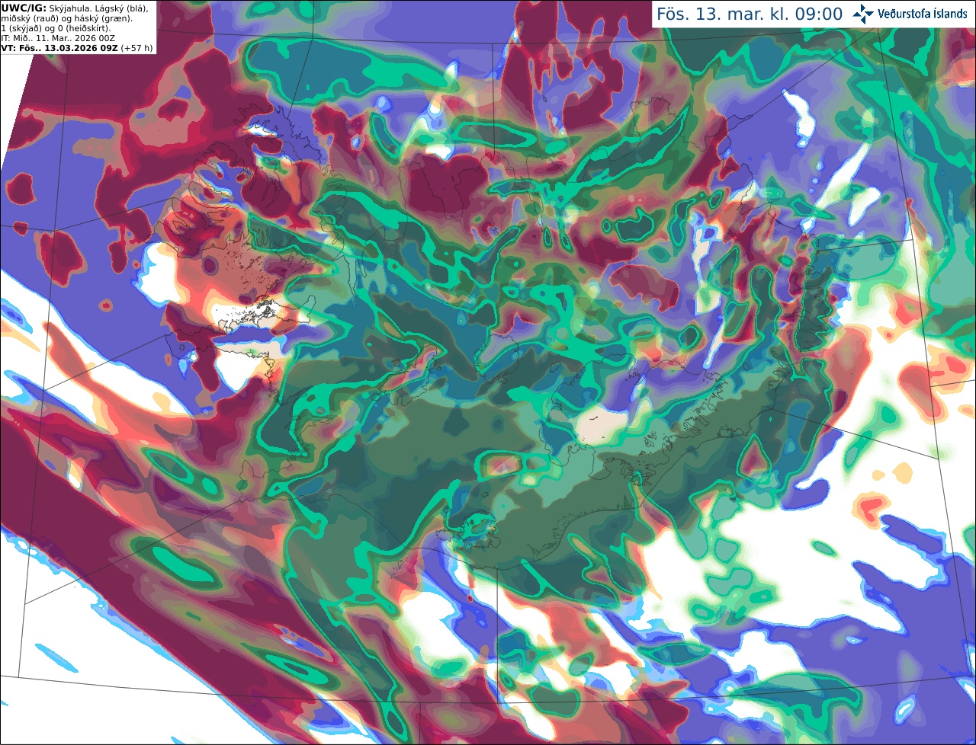Click the 'Veðurstofa Íslands' logo text
The height and width of the screenshot is (745, 976).
point(923,14)
